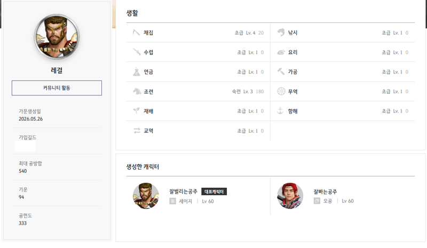Click the 채집 life skill label

click(x=148, y=33)
